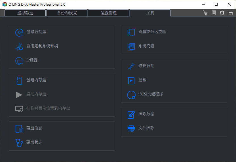Screen dimensions: 236x162
Task: Click the 创建启动盘 disc icon
Action: (x=19, y=33)
